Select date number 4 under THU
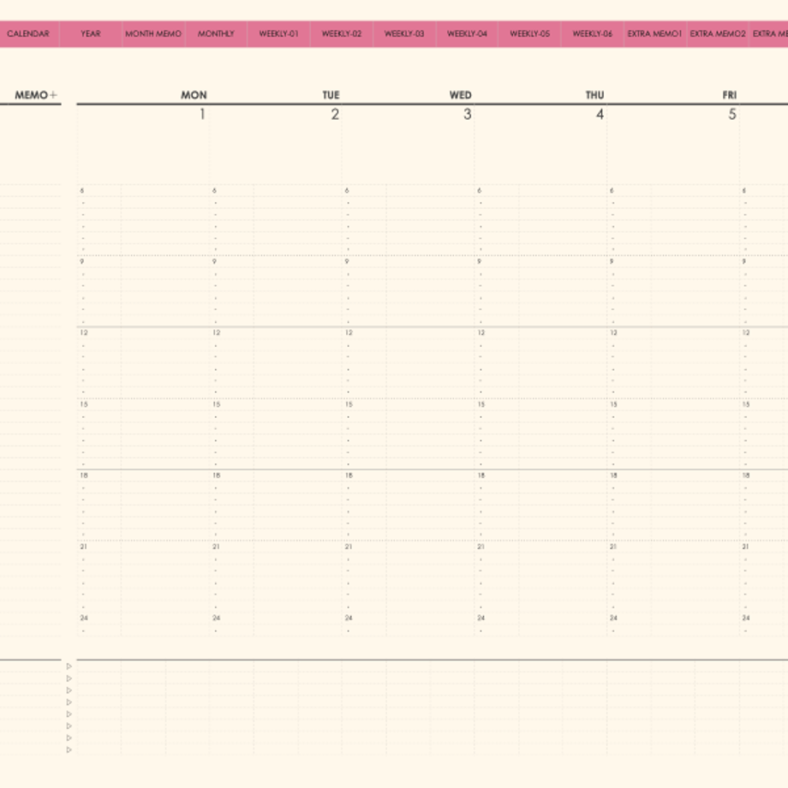 tap(600, 115)
